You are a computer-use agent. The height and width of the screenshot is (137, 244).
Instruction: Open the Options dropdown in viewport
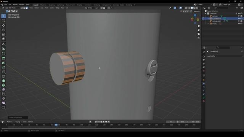[197, 11]
